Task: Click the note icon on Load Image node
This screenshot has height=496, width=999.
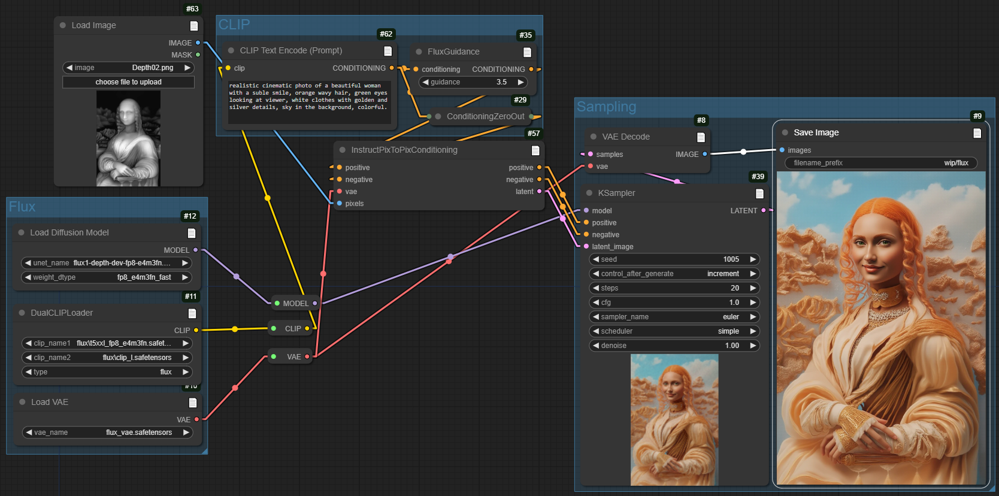Action: tap(194, 26)
